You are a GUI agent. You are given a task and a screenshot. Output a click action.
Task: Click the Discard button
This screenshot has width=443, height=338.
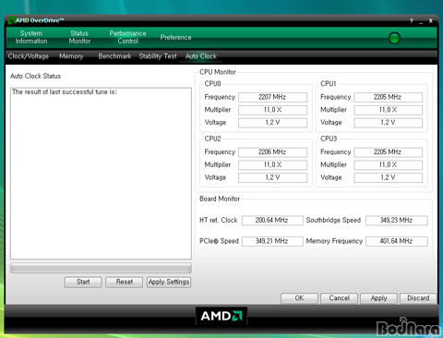click(418, 298)
